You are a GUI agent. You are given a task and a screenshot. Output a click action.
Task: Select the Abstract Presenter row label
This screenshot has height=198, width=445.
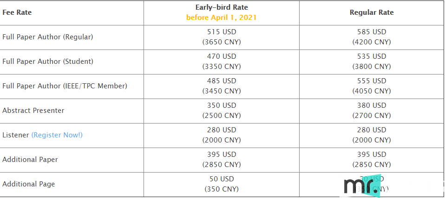click(33, 111)
